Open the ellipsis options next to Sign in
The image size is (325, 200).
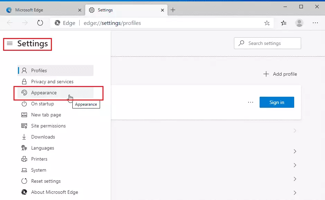(251, 102)
